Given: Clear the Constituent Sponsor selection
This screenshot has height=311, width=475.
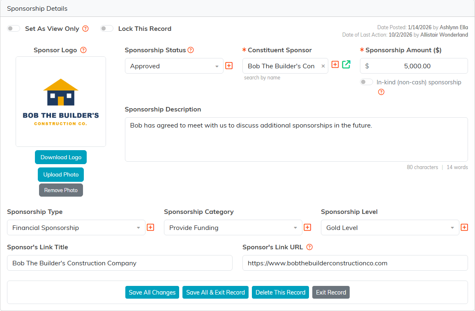Looking at the screenshot, I should click(323, 66).
